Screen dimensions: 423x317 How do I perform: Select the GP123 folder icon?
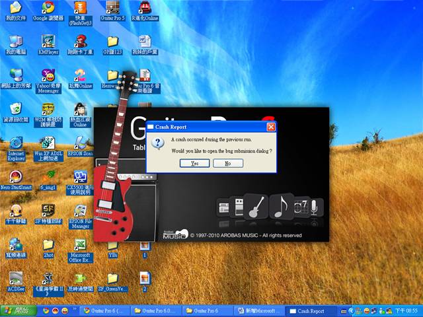click(113, 45)
